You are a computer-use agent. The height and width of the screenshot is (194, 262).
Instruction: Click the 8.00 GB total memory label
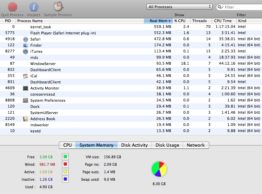click(159, 184)
